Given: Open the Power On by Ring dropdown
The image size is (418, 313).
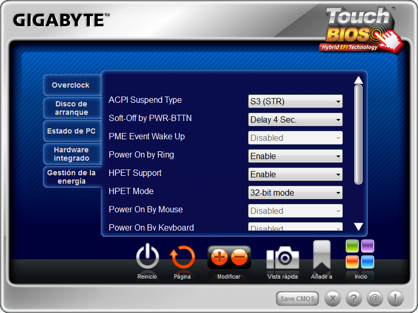Looking at the screenshot, I should [x=295, y=156].
